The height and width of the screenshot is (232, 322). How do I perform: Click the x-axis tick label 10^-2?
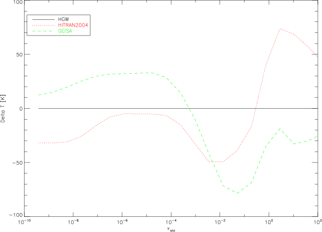click(220, 222)
